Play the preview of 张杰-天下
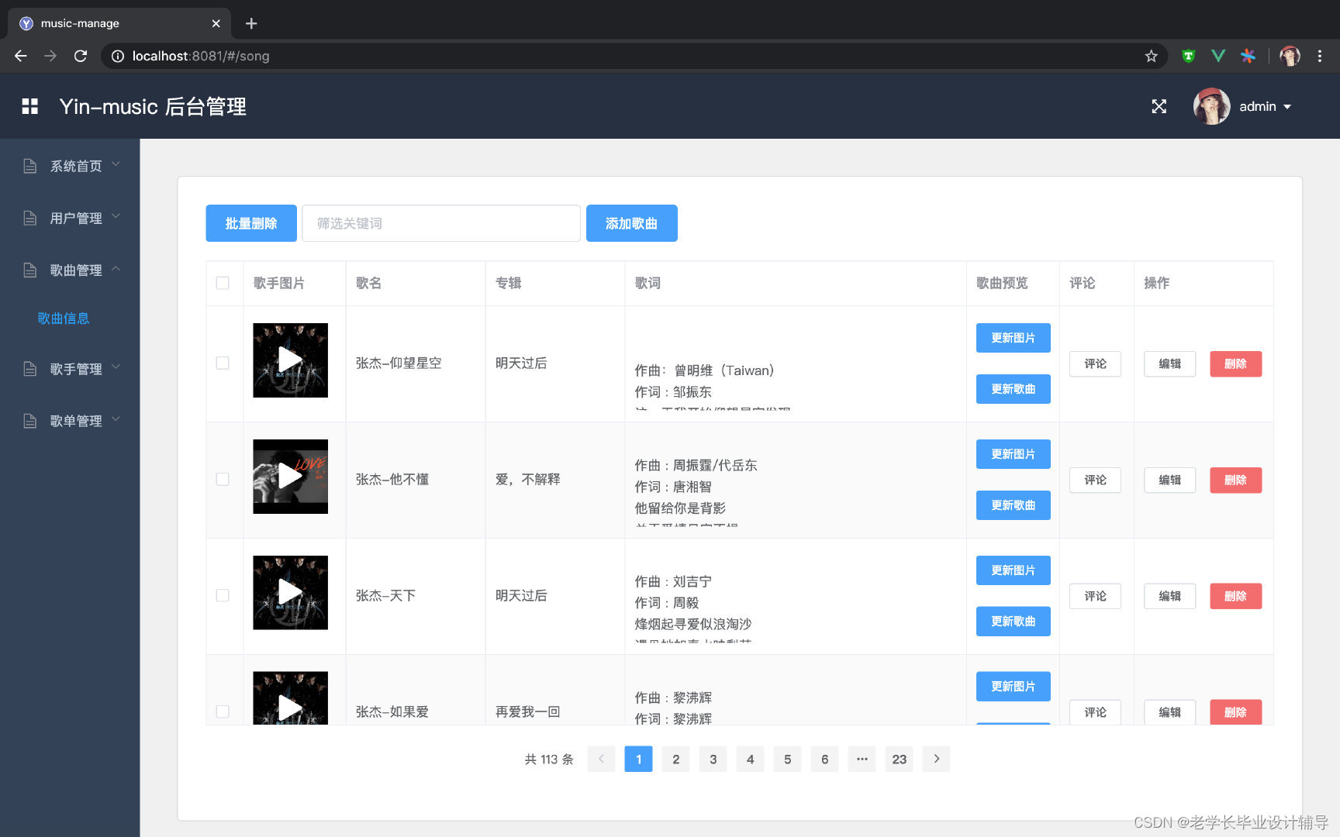This screenshot has width=1340, height=837. [x=290, y=592]
